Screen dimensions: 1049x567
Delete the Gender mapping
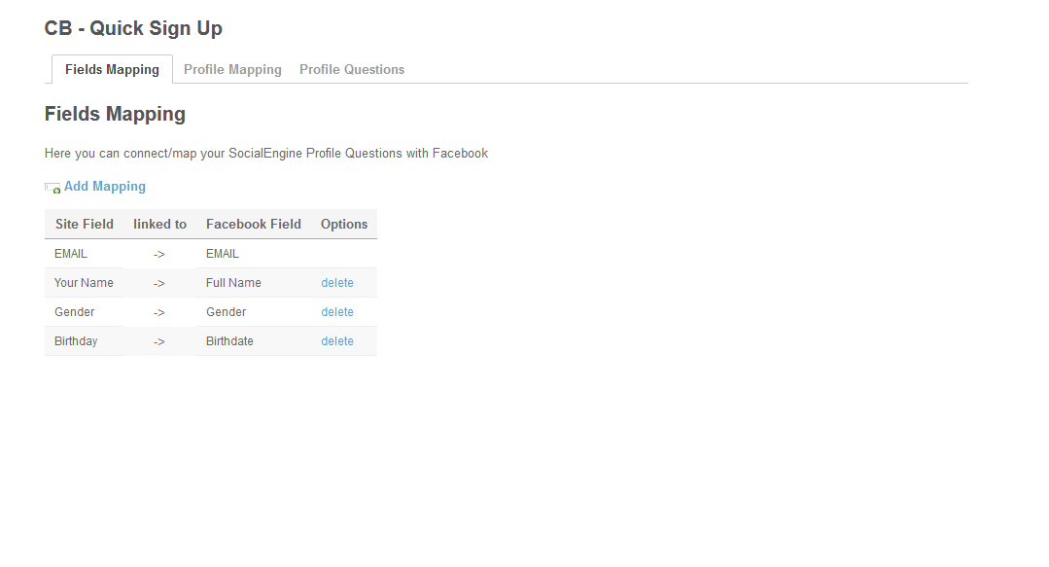337,312
